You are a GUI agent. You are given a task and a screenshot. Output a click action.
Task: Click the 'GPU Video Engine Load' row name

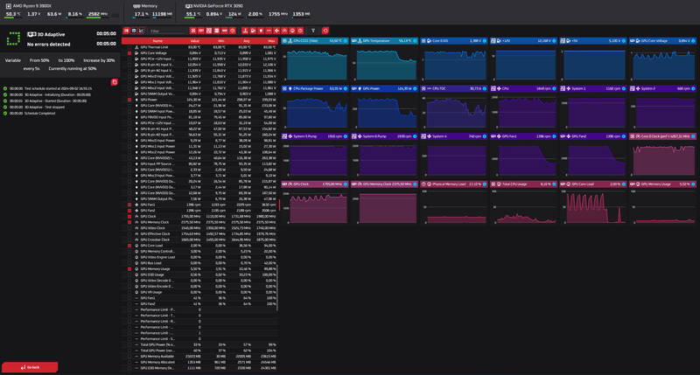[x=157, y=257]
